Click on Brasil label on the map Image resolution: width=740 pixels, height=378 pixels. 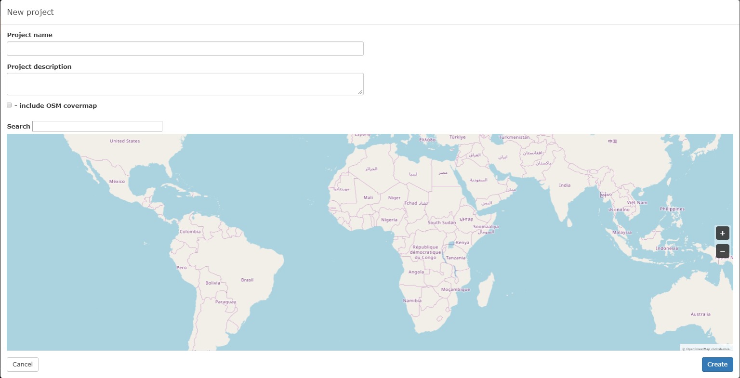coord(247,280)
